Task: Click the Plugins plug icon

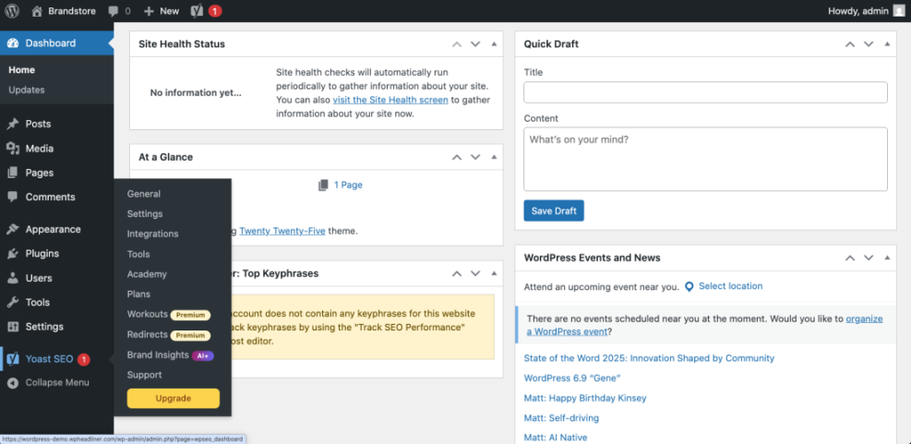Action: [x=13, y=253]
